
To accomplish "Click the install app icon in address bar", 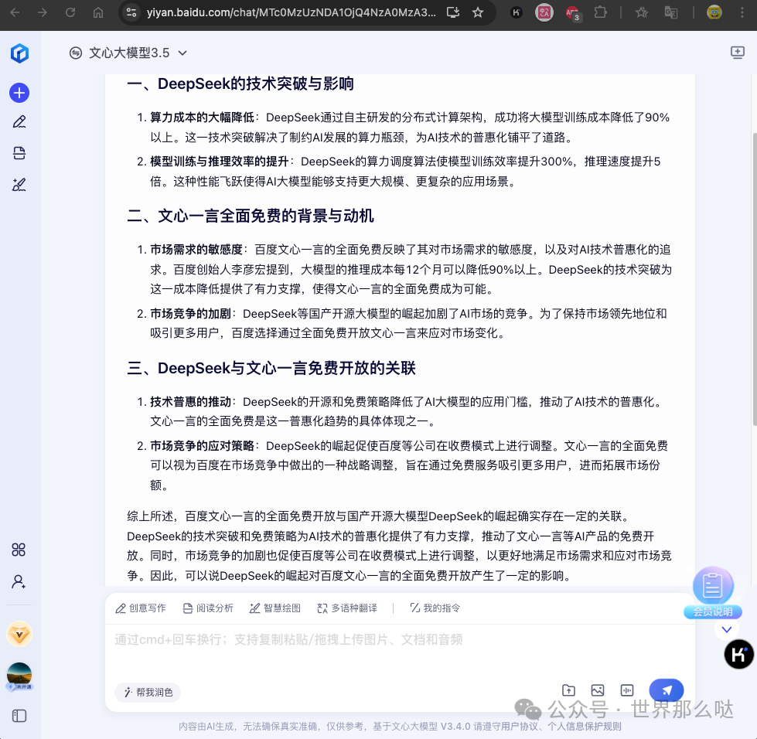I will (x=453, y=12).
